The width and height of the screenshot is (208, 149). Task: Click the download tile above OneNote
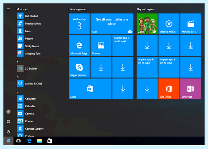191,67
